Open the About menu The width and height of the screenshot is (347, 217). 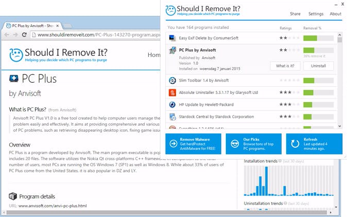coord(336,14)
